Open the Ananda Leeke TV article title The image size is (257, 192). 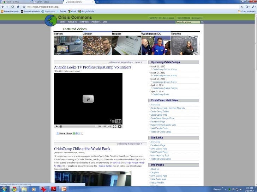[92, 67]
